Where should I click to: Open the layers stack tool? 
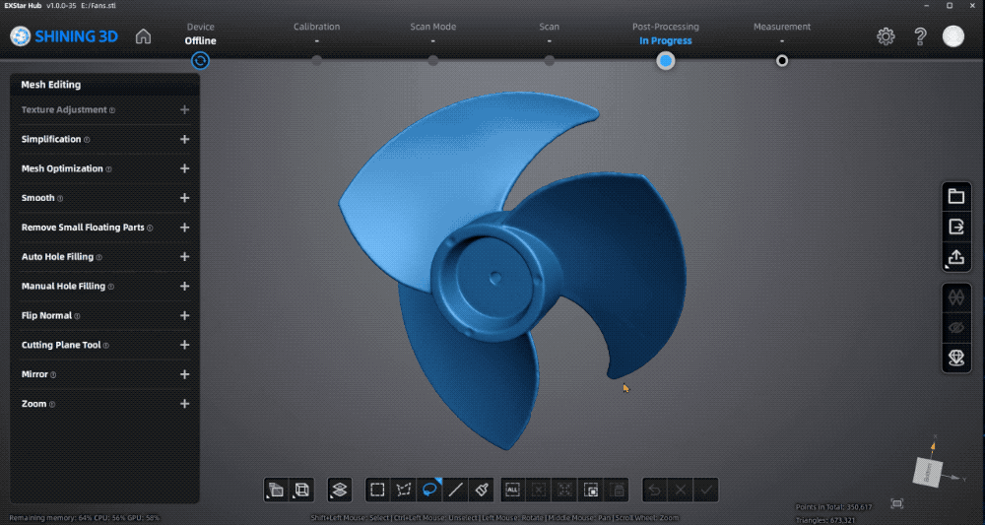(x=339, y=489)
